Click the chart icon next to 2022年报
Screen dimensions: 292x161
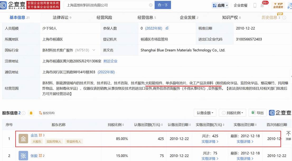point(167,28)
